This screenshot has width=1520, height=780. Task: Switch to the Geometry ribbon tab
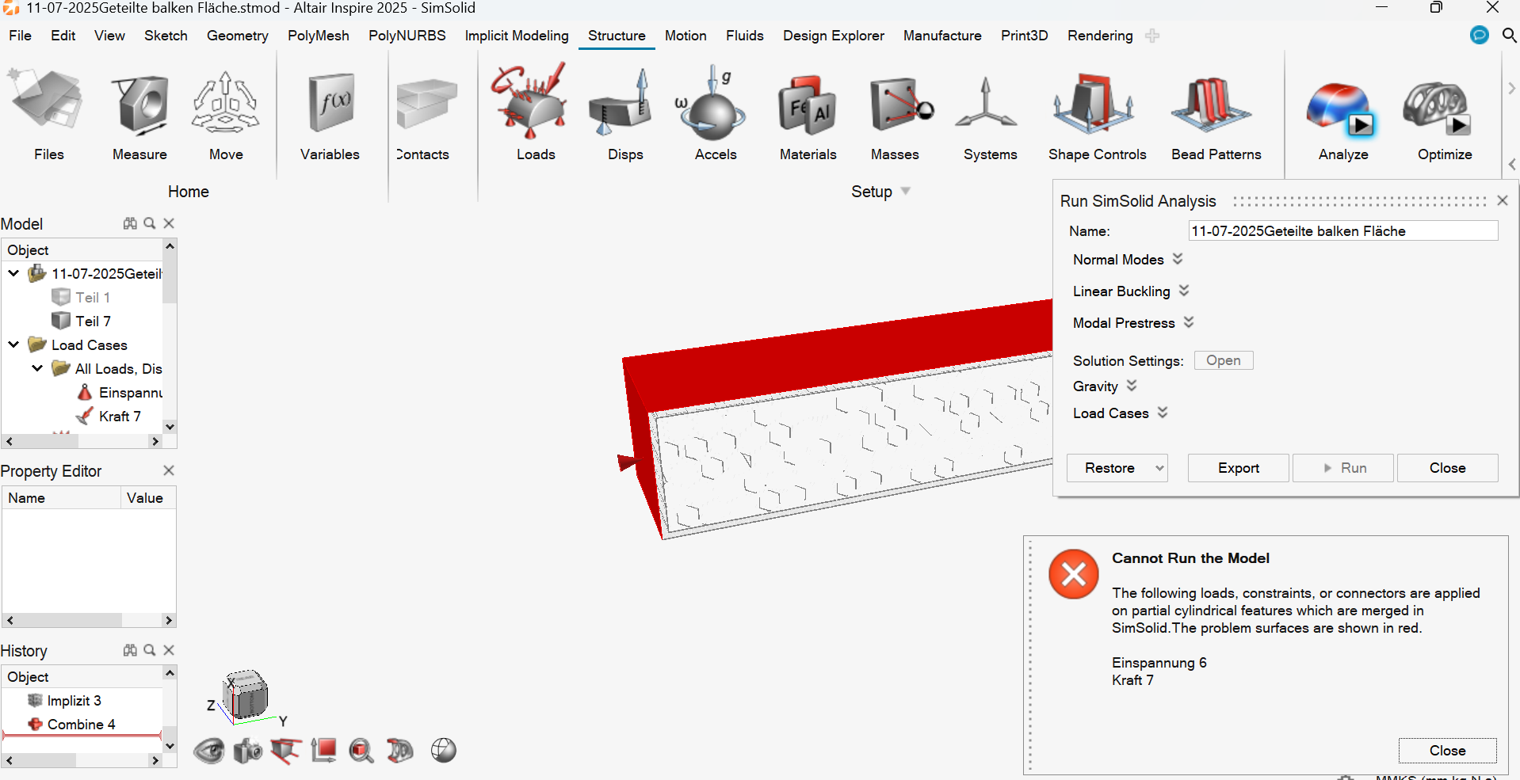238,36
